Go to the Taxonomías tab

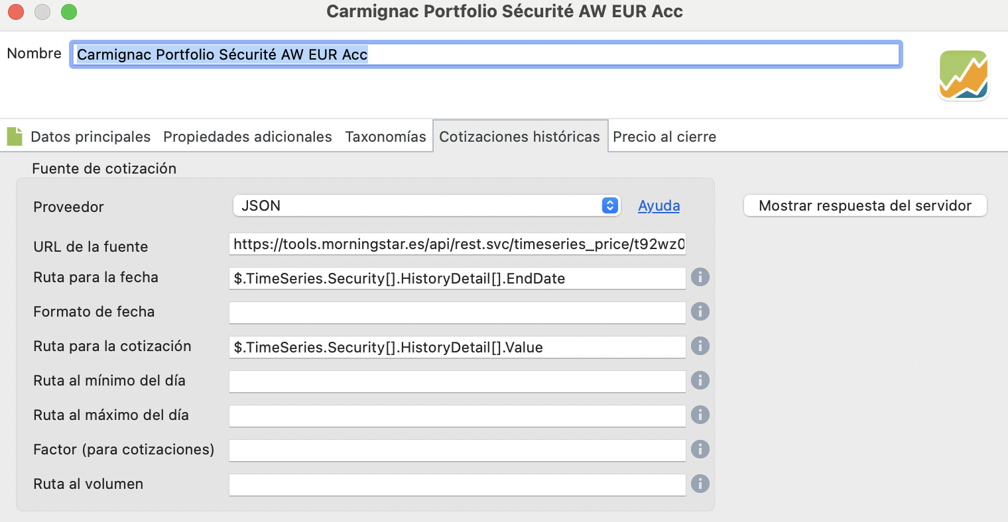385,136
